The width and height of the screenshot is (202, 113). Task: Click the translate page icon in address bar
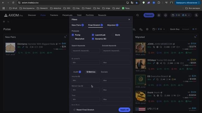click(x=132, y=3)
